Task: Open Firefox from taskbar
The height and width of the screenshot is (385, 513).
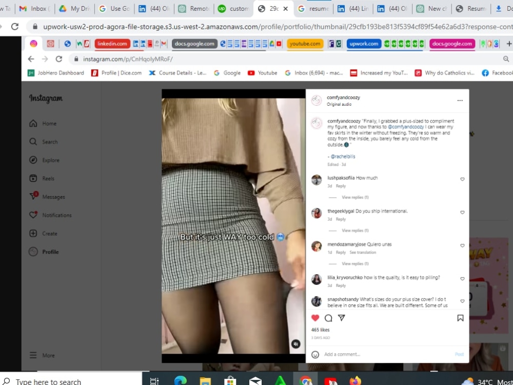Action: coord(356,380)
